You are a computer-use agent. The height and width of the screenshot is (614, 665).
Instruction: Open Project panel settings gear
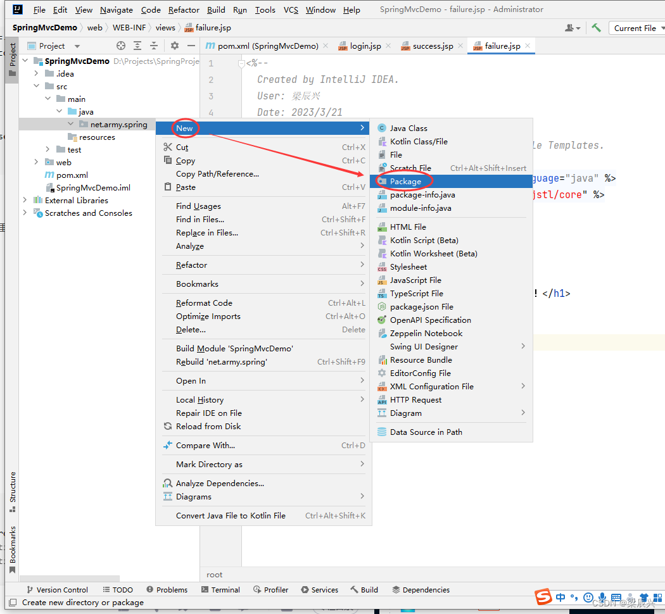175,46
